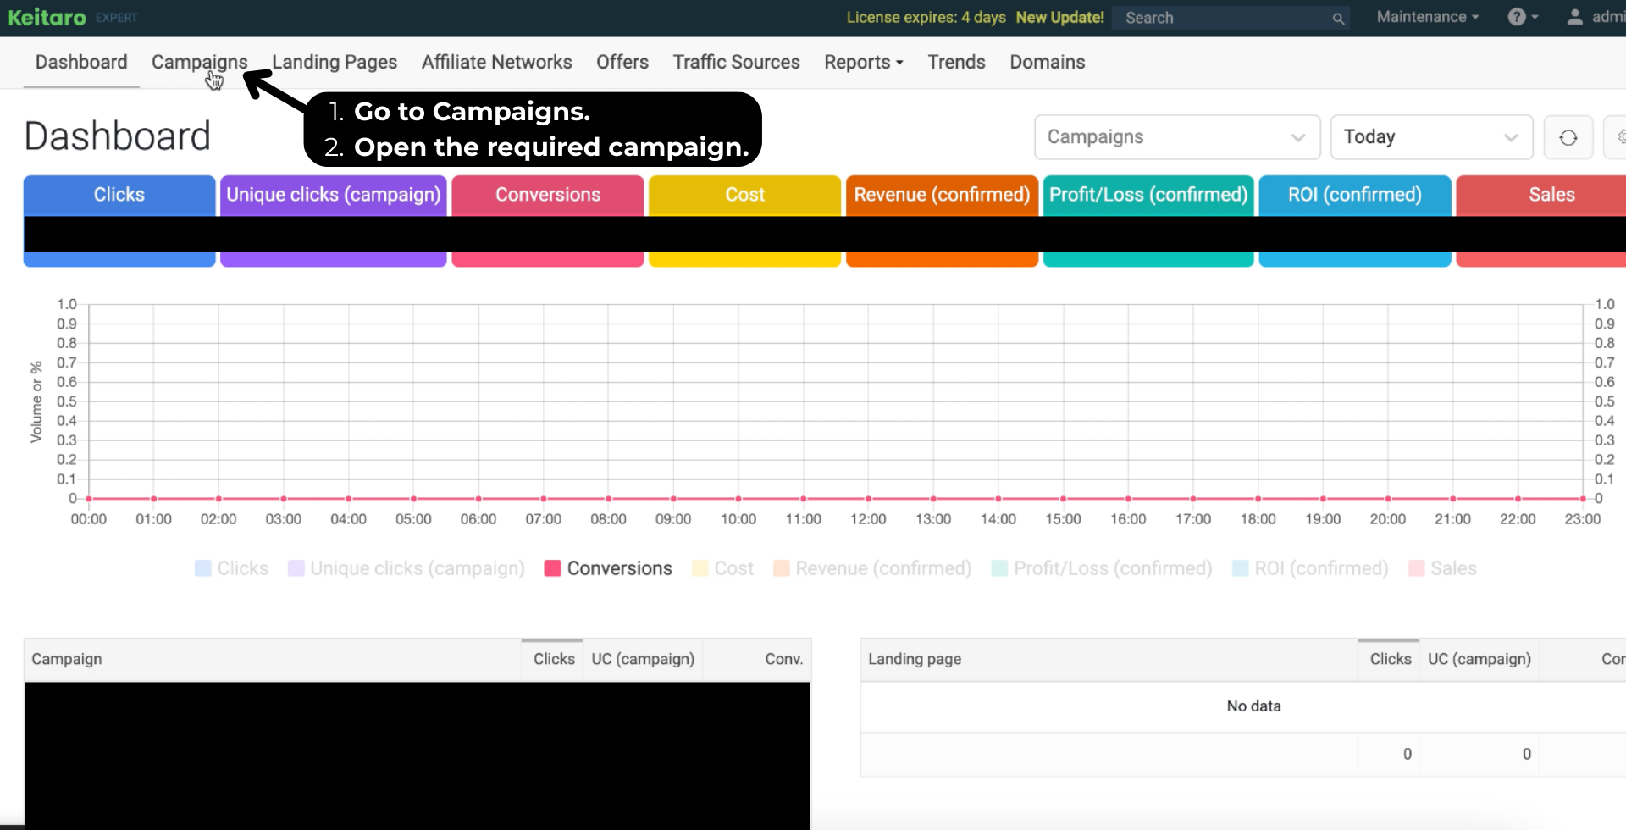Toggle ROI (confirmed) legend item

coord(1310,568)
